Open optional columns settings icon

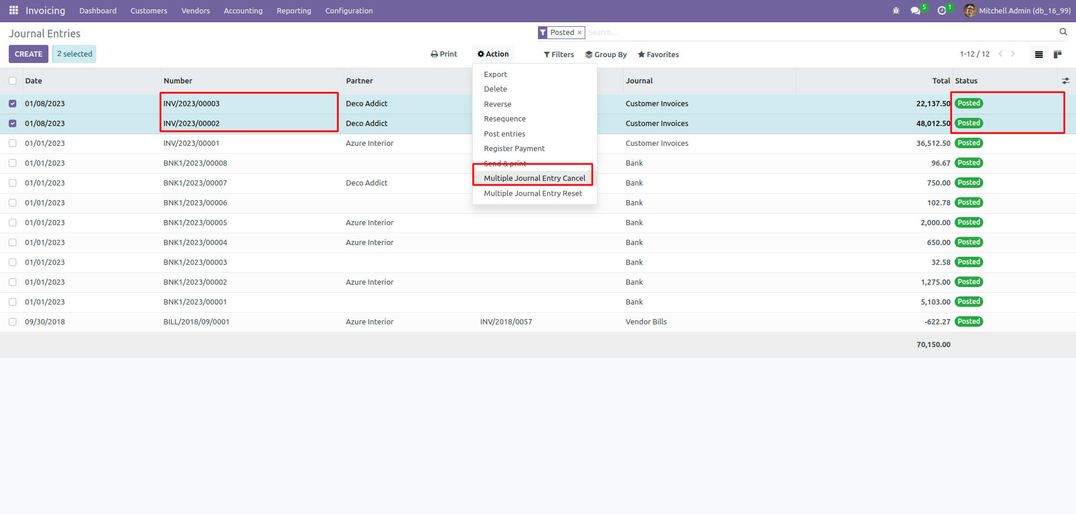point(1065,81)
